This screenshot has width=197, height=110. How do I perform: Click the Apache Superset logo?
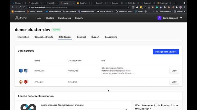28,107
